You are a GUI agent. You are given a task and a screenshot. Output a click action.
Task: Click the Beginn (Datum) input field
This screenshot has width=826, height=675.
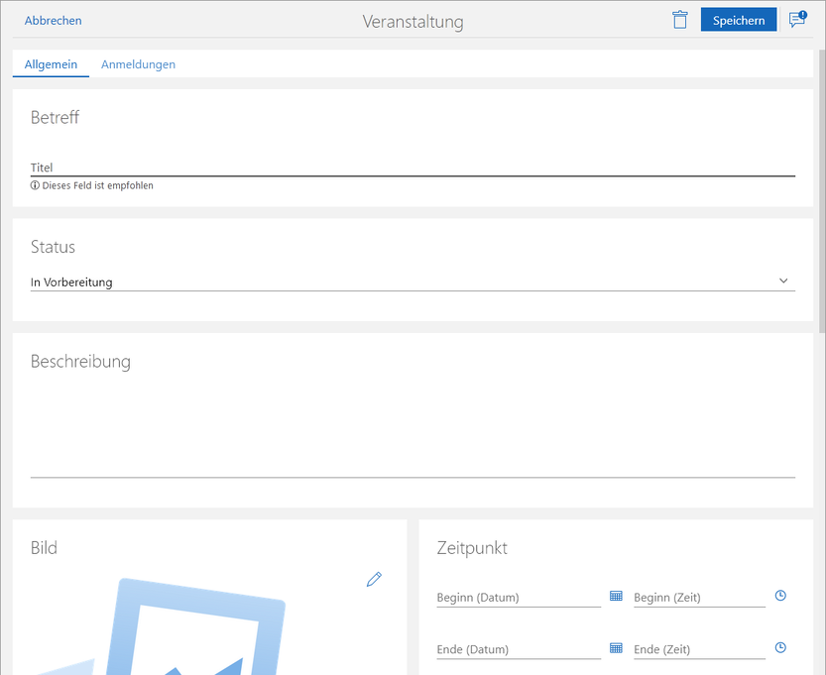[x=518, y=598]
